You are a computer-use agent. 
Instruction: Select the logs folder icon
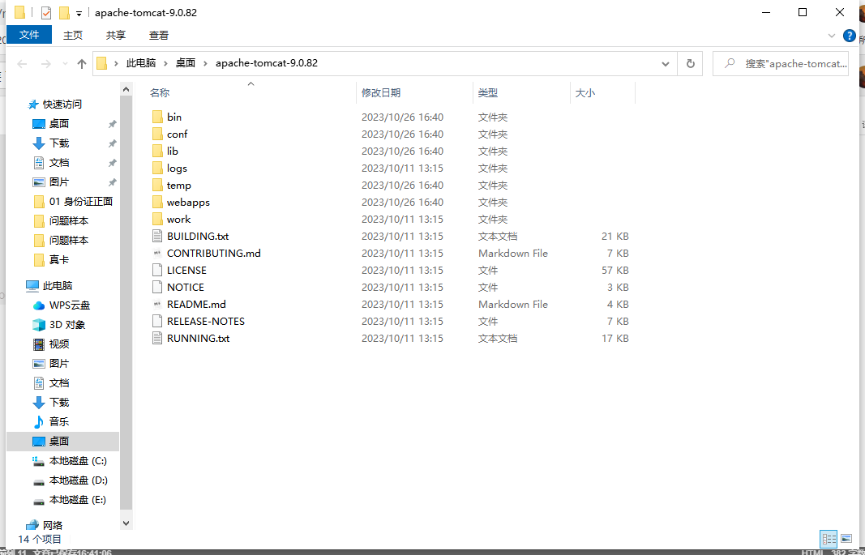click(x=157, y=168)
